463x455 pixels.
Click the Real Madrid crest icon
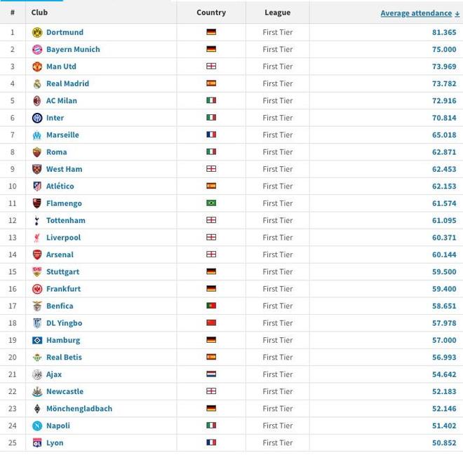(x=37, y=83)
